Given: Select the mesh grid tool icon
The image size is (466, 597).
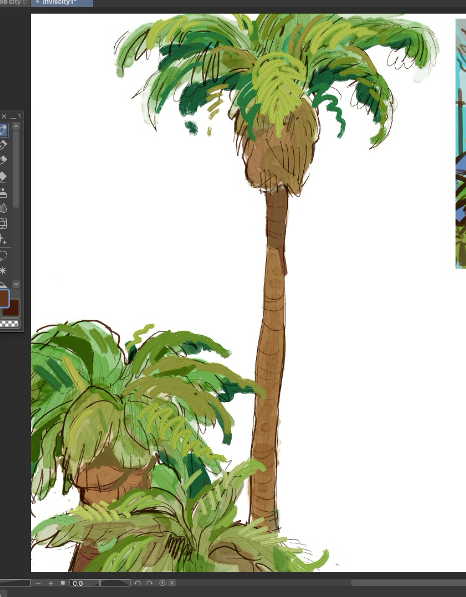Looking at the screenshot, I should pos(3,223).
